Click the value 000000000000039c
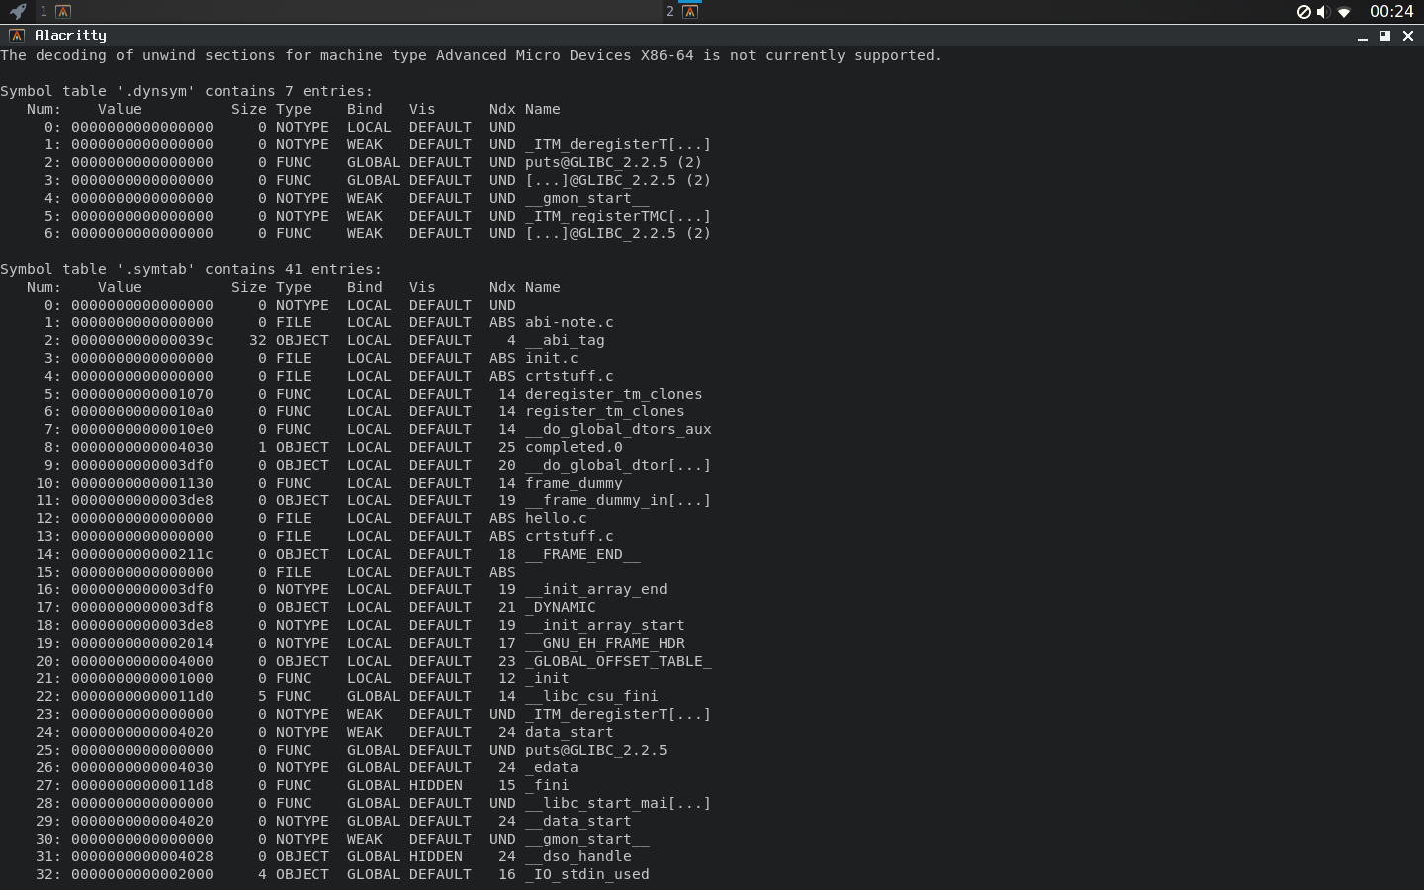The height and width of the screenshot is (890, 1424). [x=142, y=340]
